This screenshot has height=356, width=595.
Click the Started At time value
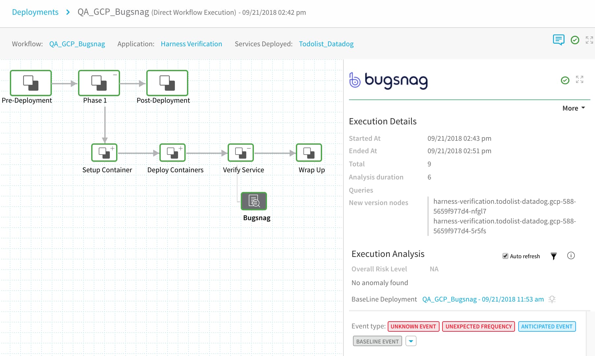coord(459,138)
